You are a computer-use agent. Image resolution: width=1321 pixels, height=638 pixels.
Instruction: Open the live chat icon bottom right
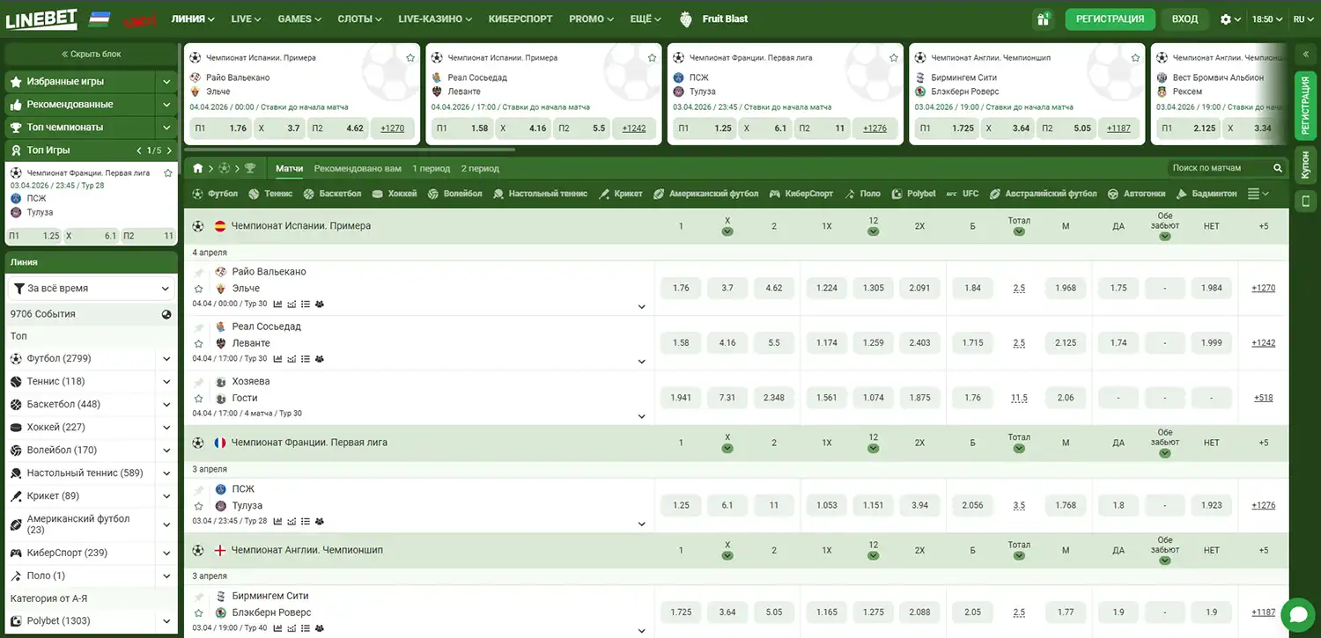click(x=1298, y=613)
